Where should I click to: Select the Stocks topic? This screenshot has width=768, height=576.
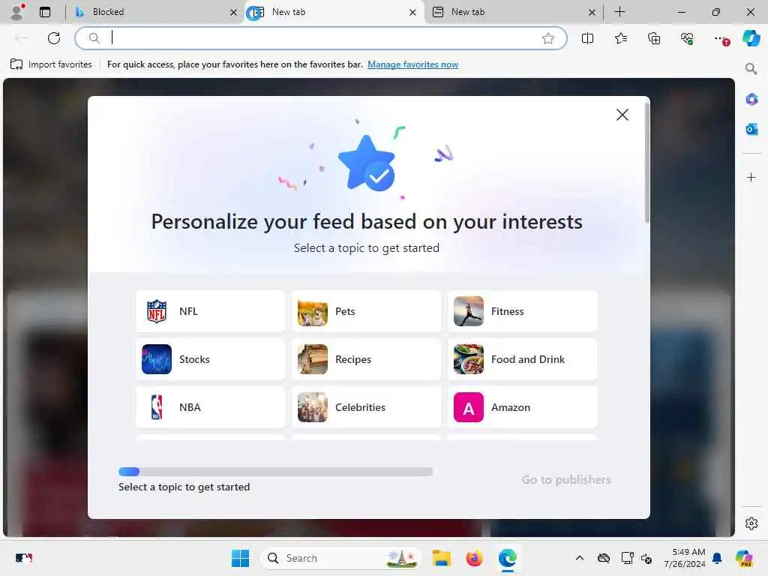(211, 359)
